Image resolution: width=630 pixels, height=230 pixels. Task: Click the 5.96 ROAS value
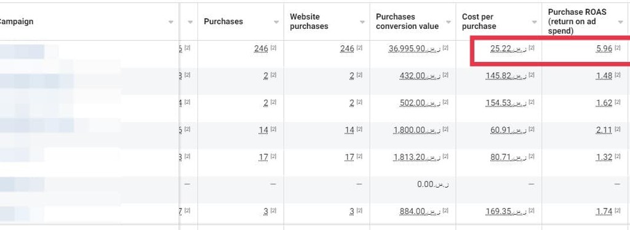tap(604, 49)
